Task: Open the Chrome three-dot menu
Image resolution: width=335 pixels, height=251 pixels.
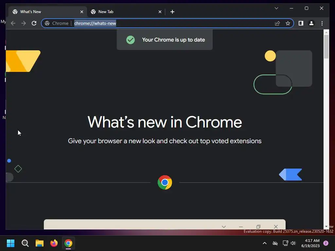Action: pos(322,23)
